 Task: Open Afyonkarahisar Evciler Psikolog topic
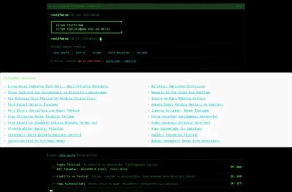coord(36,129)
